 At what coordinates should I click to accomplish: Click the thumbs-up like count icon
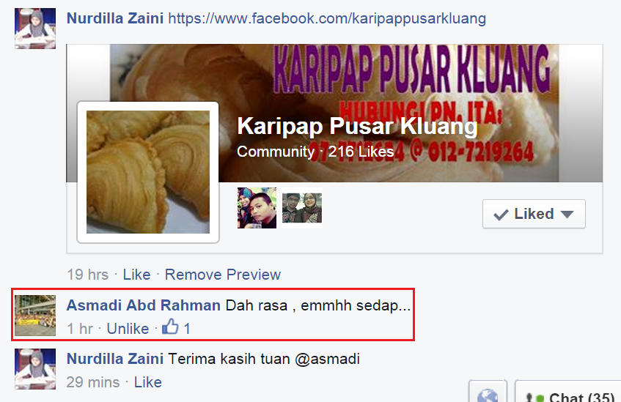coord(170,327)
